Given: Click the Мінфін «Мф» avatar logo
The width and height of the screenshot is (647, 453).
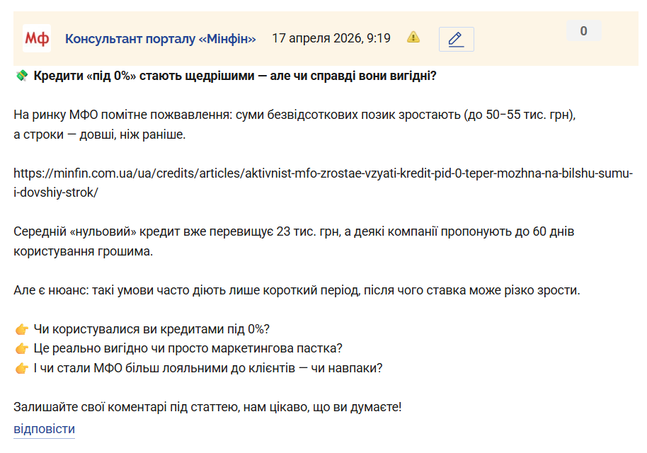Looking at the screenshot, I should [36, 38].
